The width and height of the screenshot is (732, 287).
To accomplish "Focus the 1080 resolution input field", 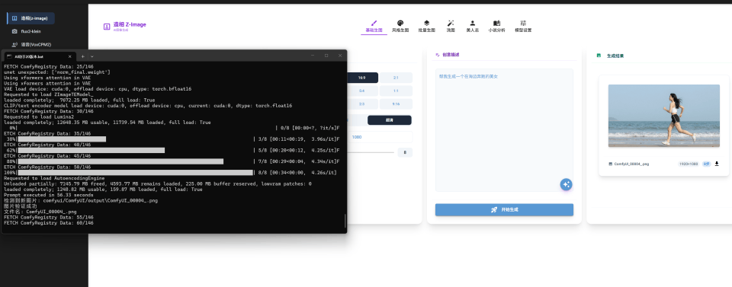I will click(380, 137).
